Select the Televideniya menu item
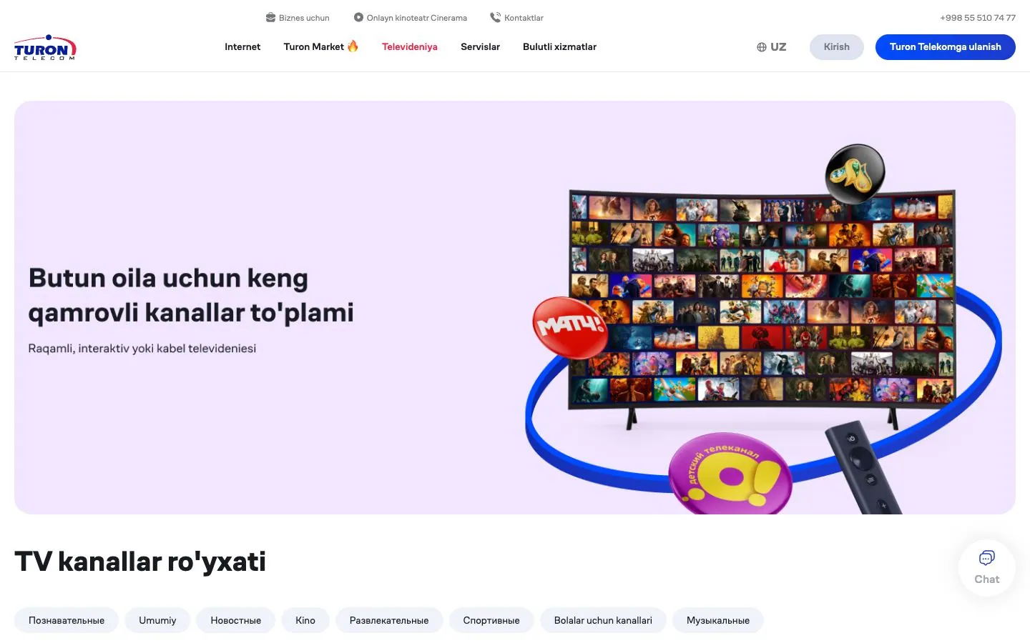The image size is (1030, 643). [x=410, y=46]
